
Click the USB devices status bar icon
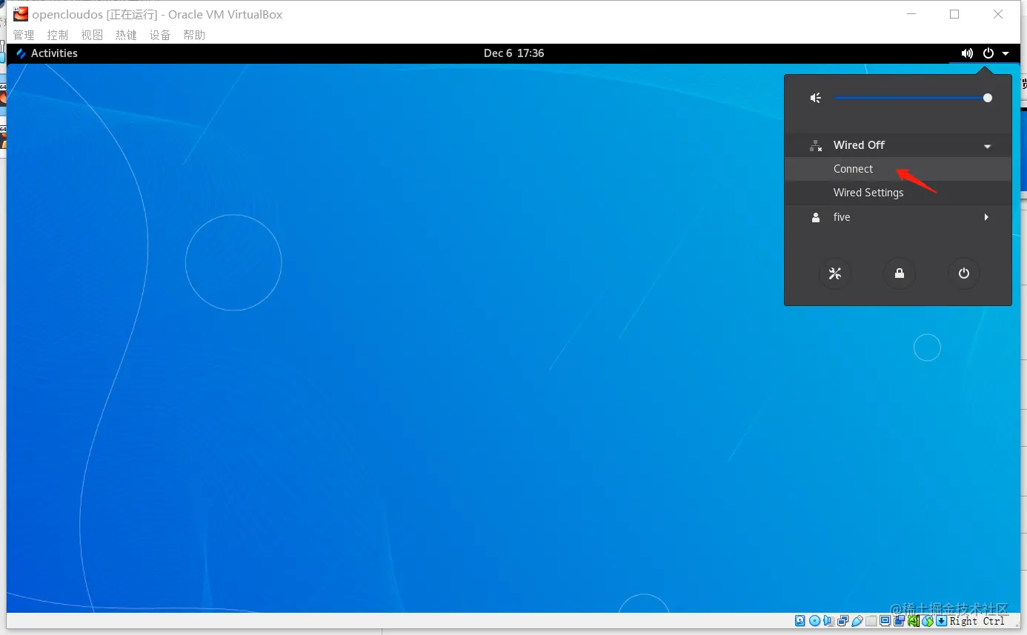coord(857,621)
